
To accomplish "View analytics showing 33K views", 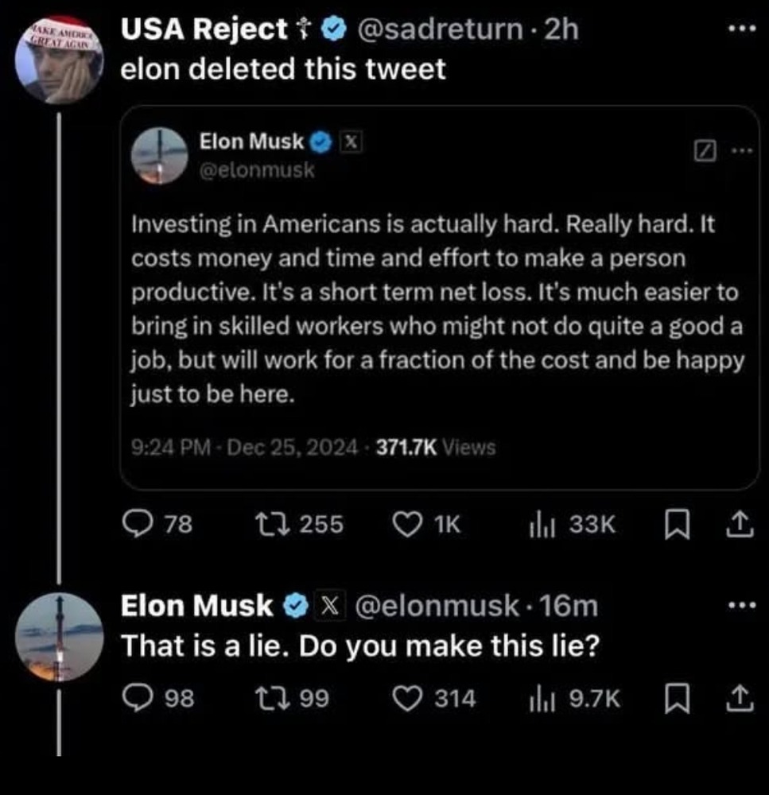I will tap(541, 524).
